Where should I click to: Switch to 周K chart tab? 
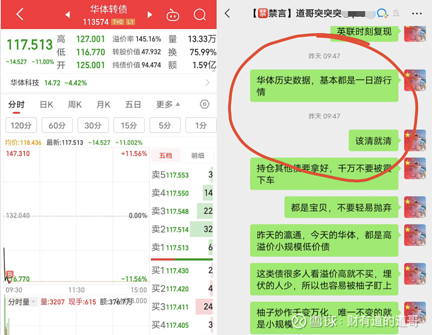75,105
